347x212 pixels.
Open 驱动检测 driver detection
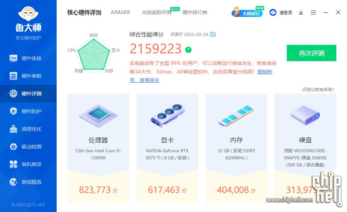[28, 147]
